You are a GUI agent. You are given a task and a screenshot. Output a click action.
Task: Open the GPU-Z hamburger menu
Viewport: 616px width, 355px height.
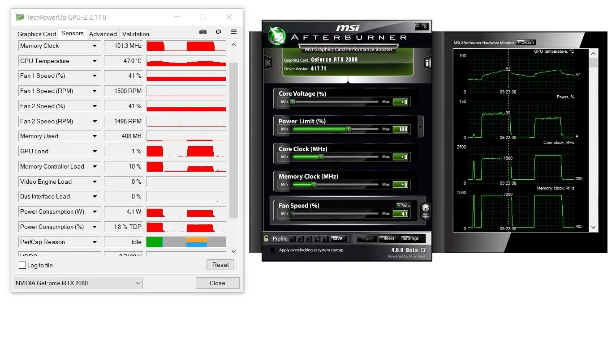[233, 32]
